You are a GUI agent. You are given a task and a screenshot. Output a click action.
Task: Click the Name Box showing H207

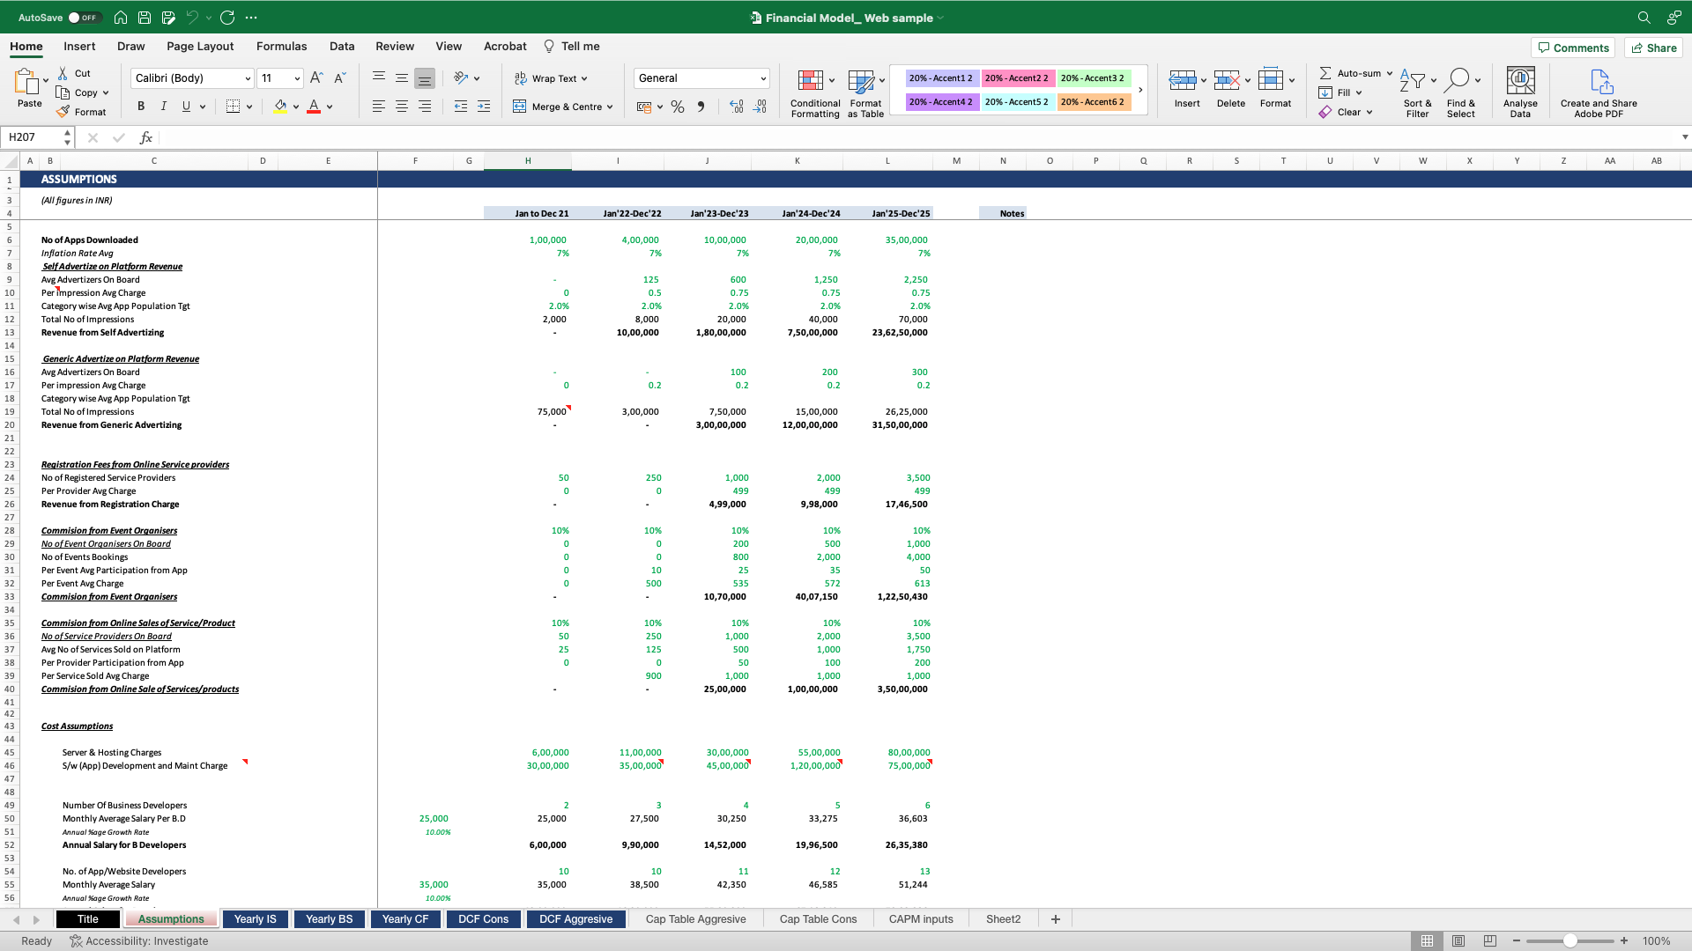tap(32, 137)
